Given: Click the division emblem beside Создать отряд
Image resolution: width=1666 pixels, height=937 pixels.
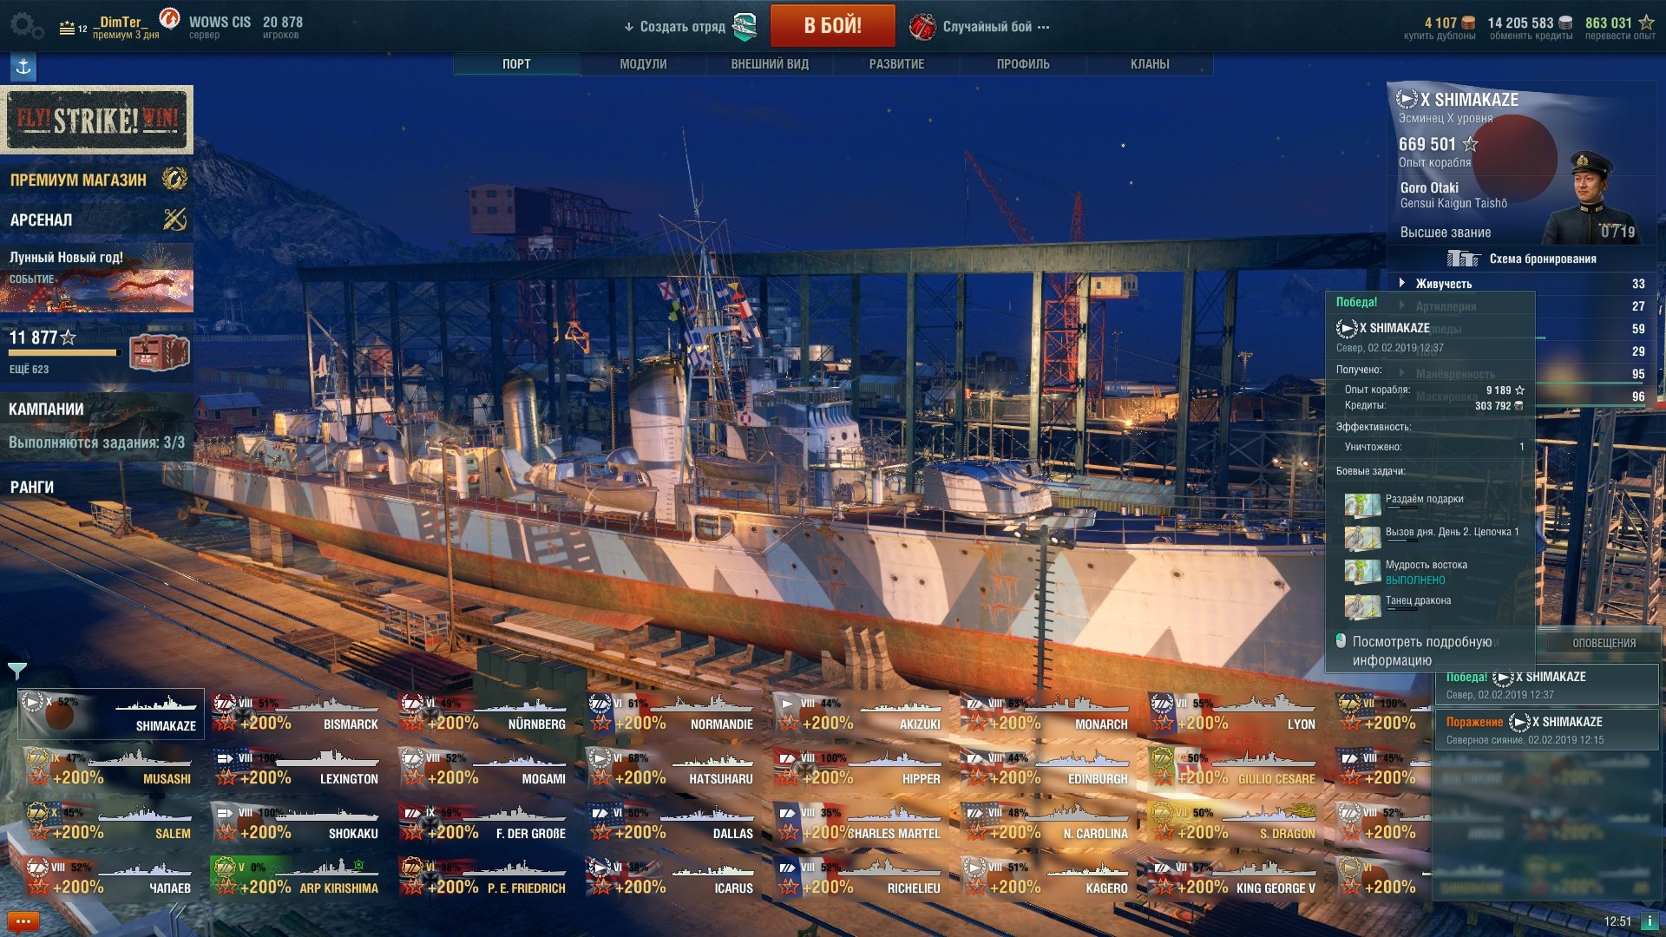Looking at the screenshot, I should (744, 27).
